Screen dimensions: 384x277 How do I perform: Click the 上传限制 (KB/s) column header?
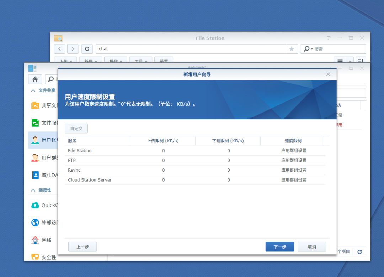(163, 141)
